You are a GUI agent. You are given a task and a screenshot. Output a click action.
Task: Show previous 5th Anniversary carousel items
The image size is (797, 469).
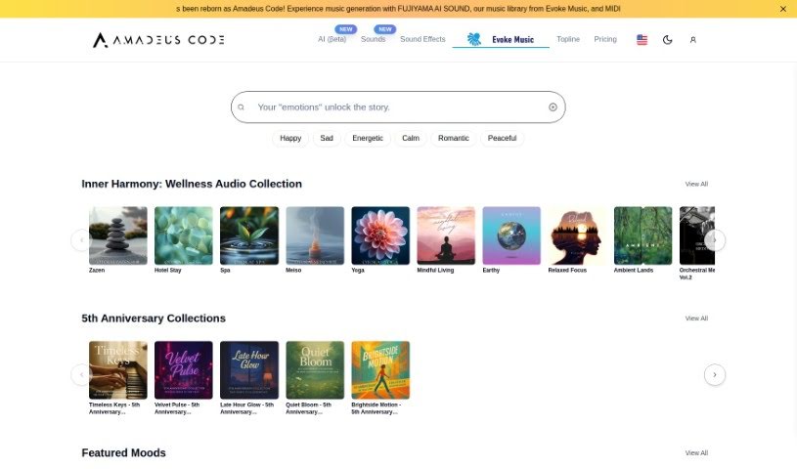[x=81, y=375]
